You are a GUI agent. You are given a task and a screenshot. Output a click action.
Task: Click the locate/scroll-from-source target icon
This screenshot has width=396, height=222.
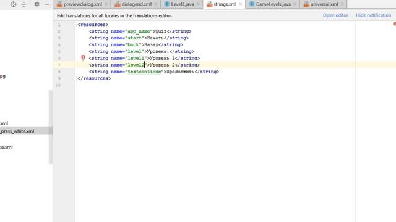14,4
